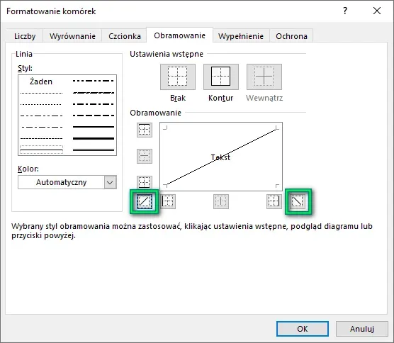Toggle diagonal up border button
Image resolution: width=394 pixels, height=343 pixels.
(145, 201)
